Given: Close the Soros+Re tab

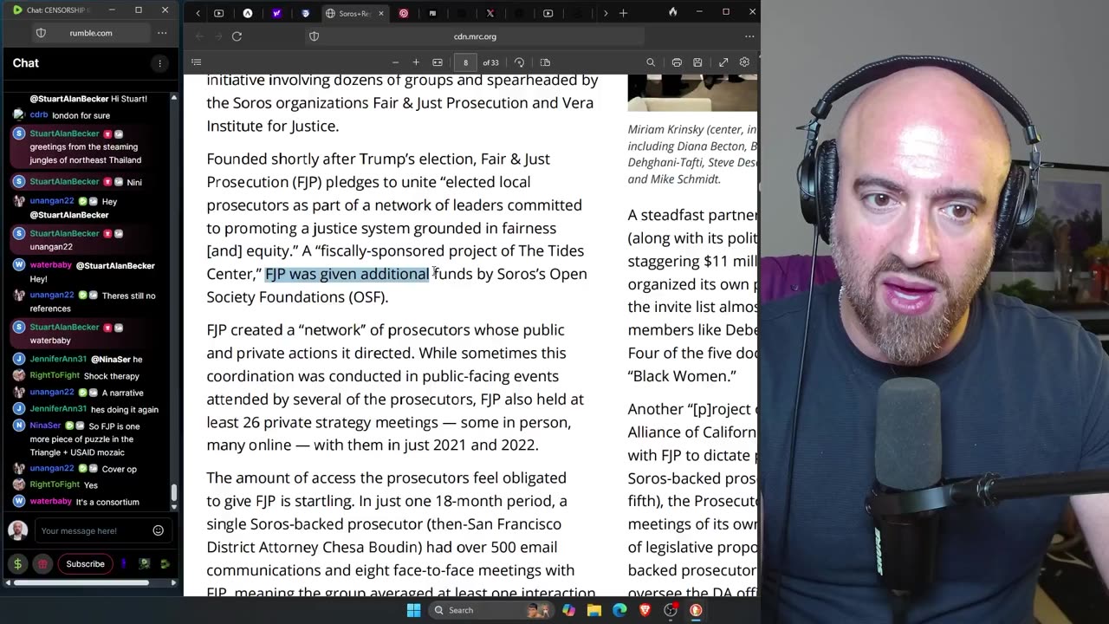Looking at the screenshot, I should [380, 13].
